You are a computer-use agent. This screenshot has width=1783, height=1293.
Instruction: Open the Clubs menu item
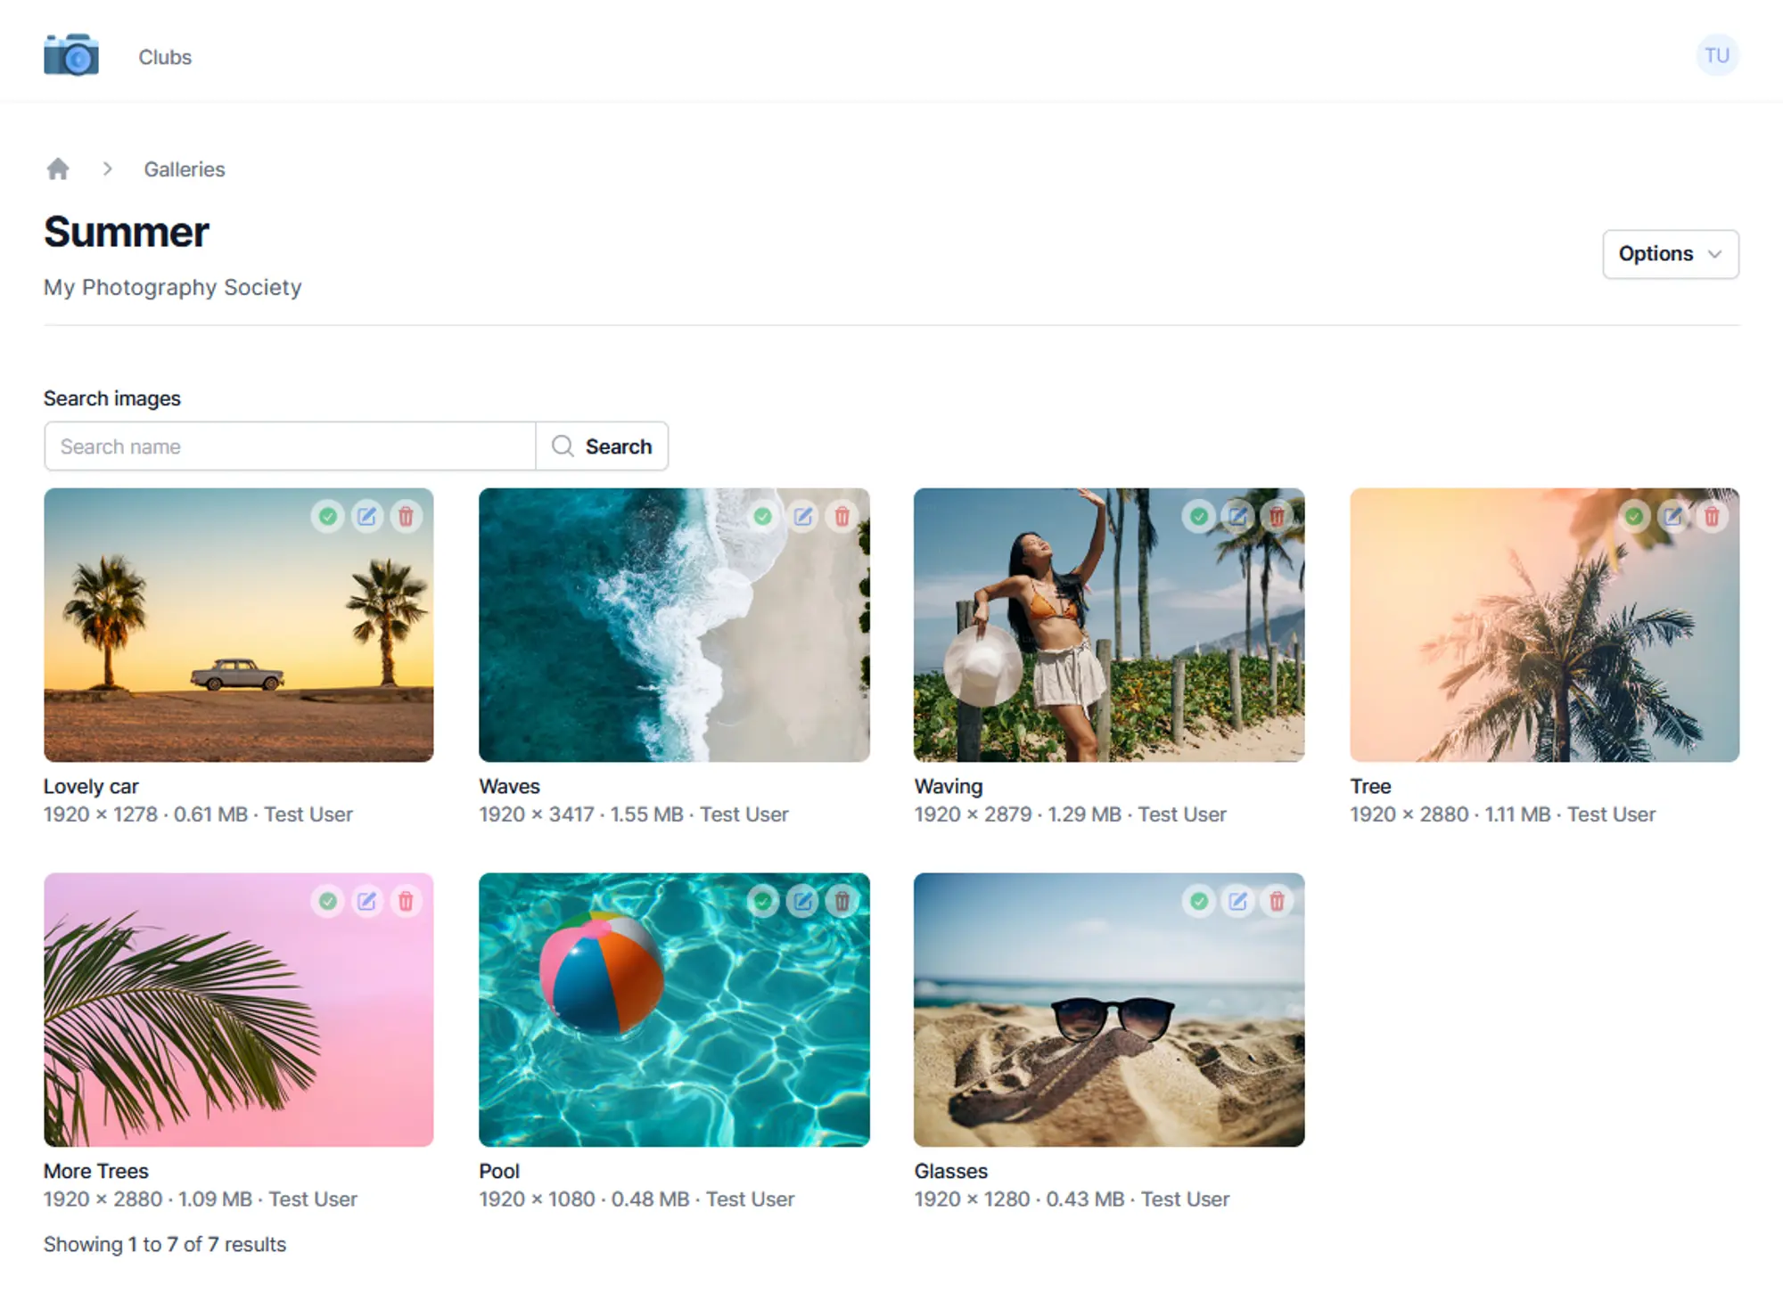165,57
